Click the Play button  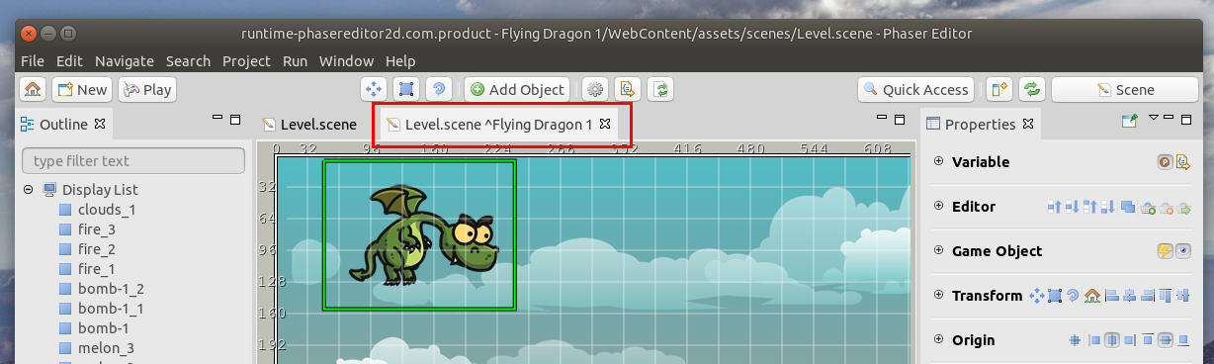(146, 89)
